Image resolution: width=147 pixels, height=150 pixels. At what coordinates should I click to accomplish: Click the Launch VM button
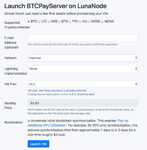[39, 144]
